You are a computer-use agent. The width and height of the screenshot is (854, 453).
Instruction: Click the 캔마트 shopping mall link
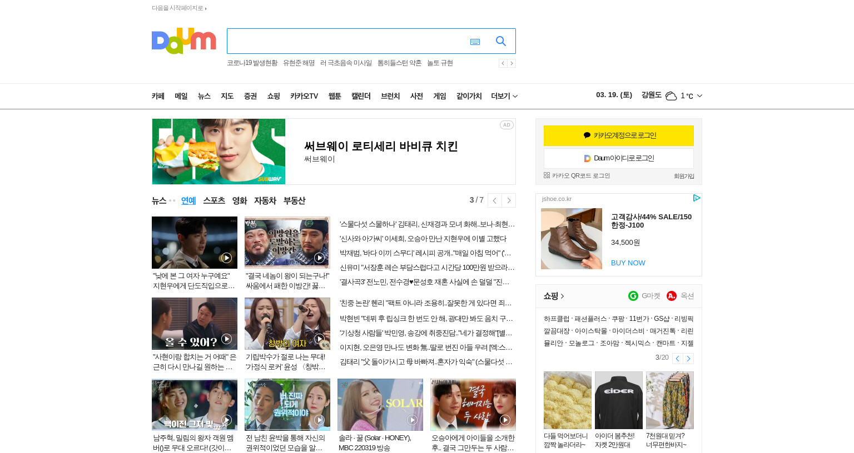[x=666, y=343]
